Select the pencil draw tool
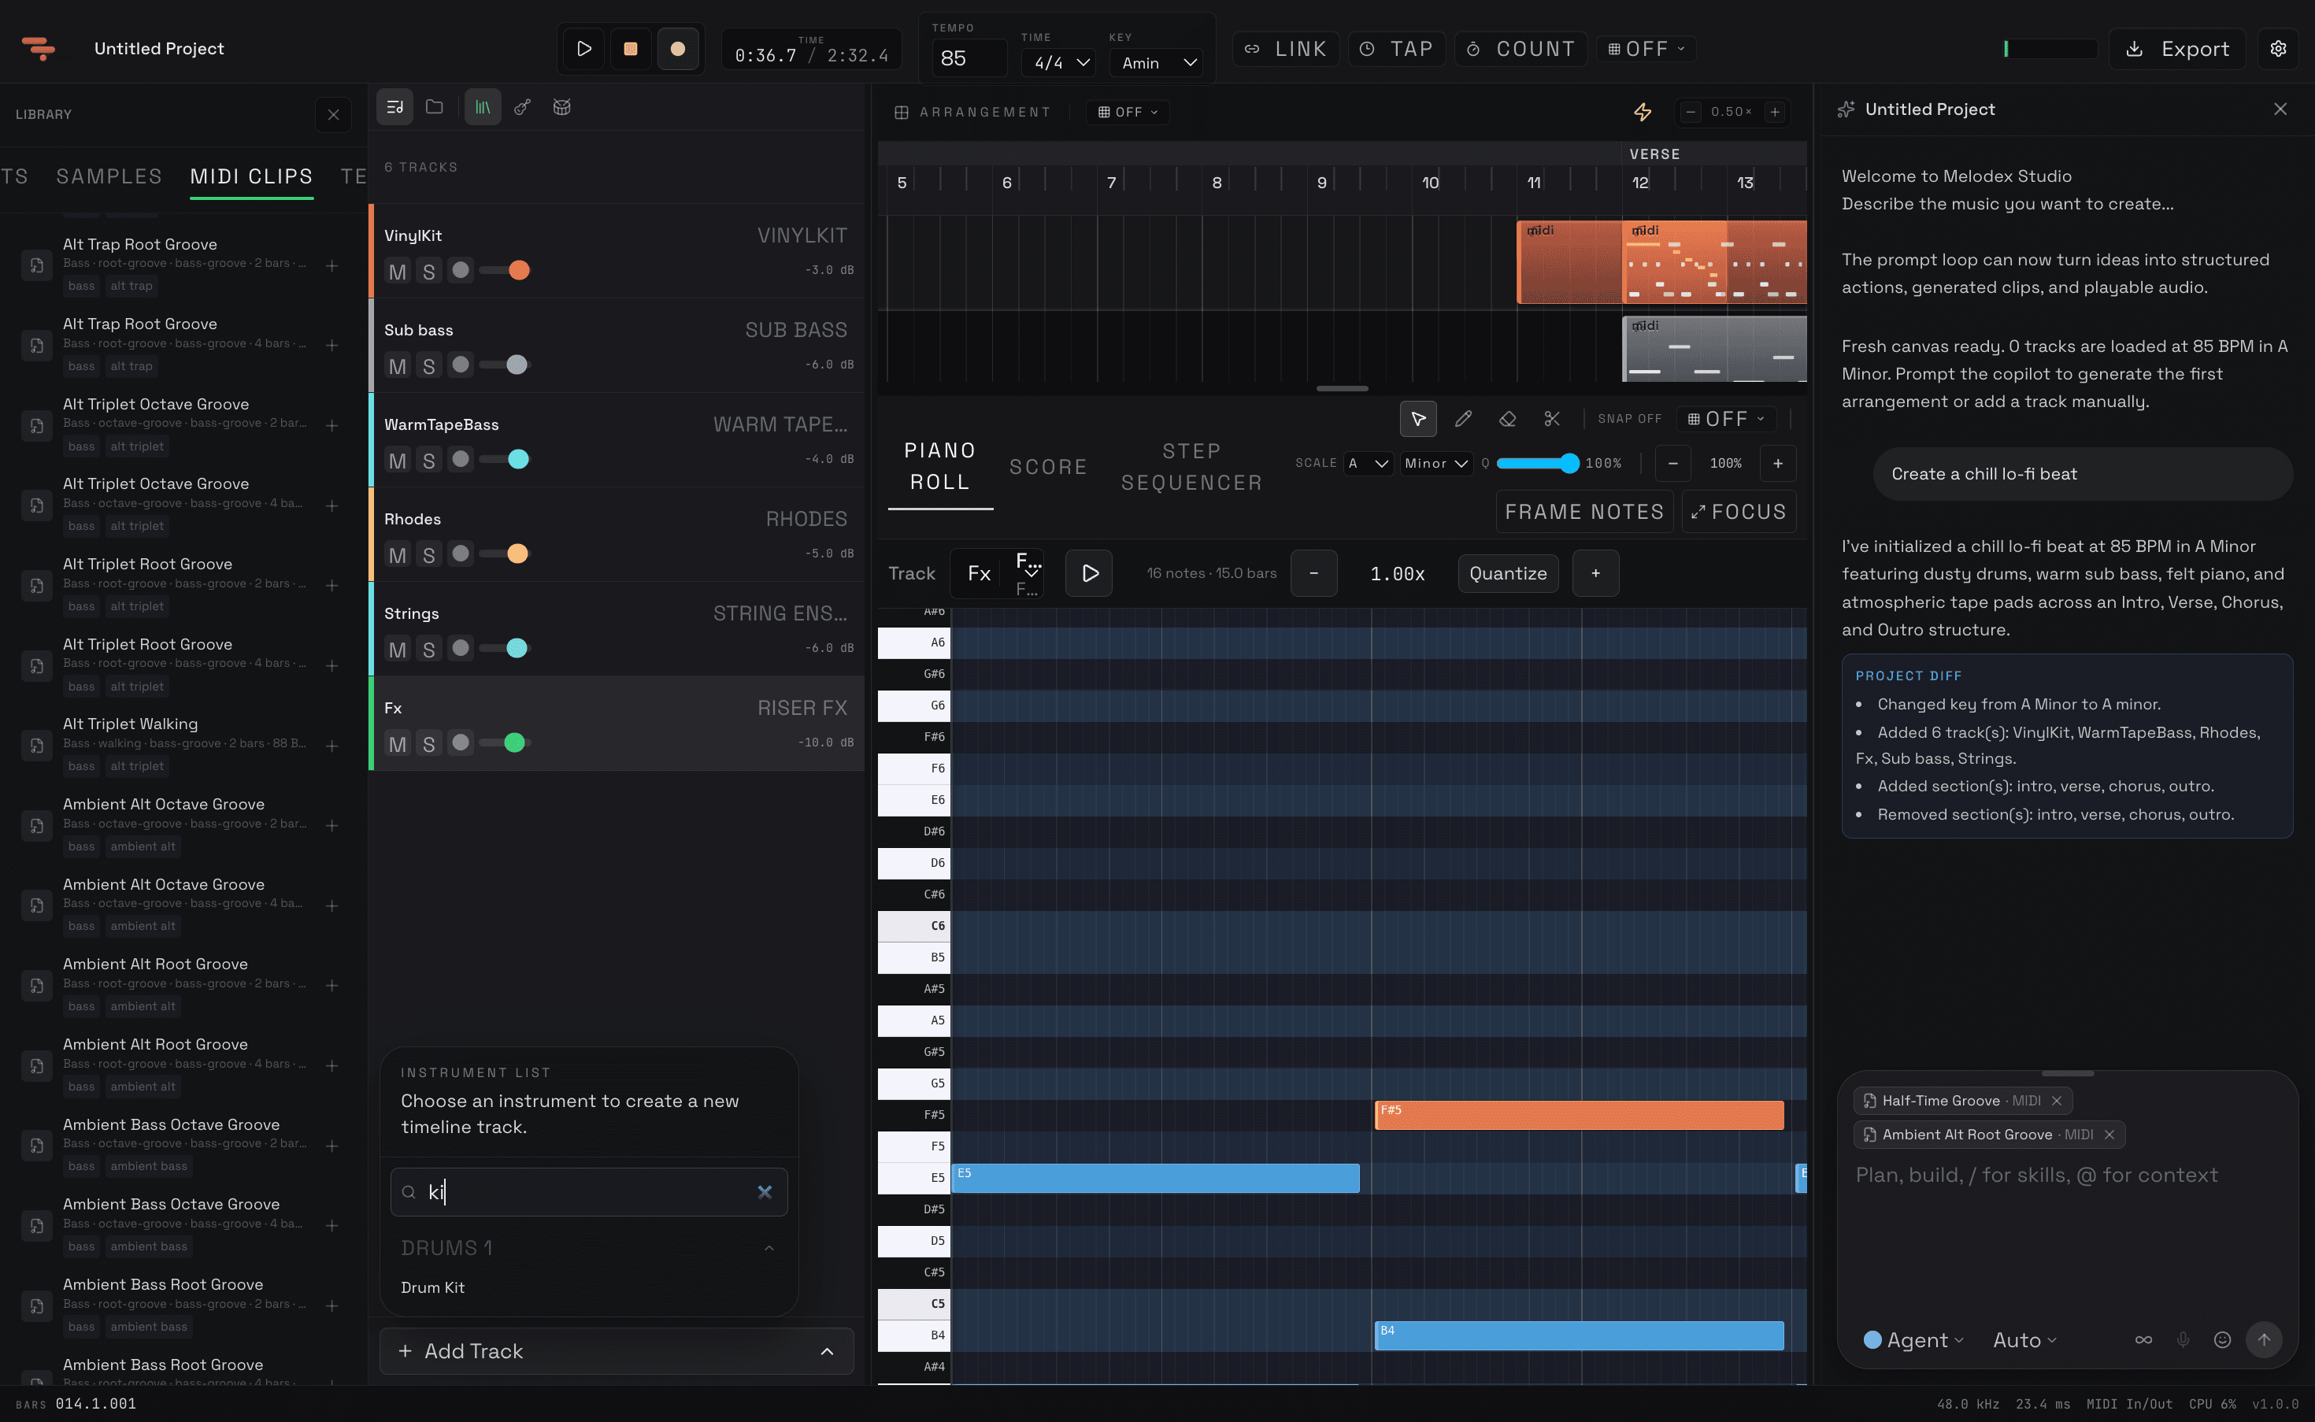Viewport: 2315px width, 1422px height. click(1463, 419)
